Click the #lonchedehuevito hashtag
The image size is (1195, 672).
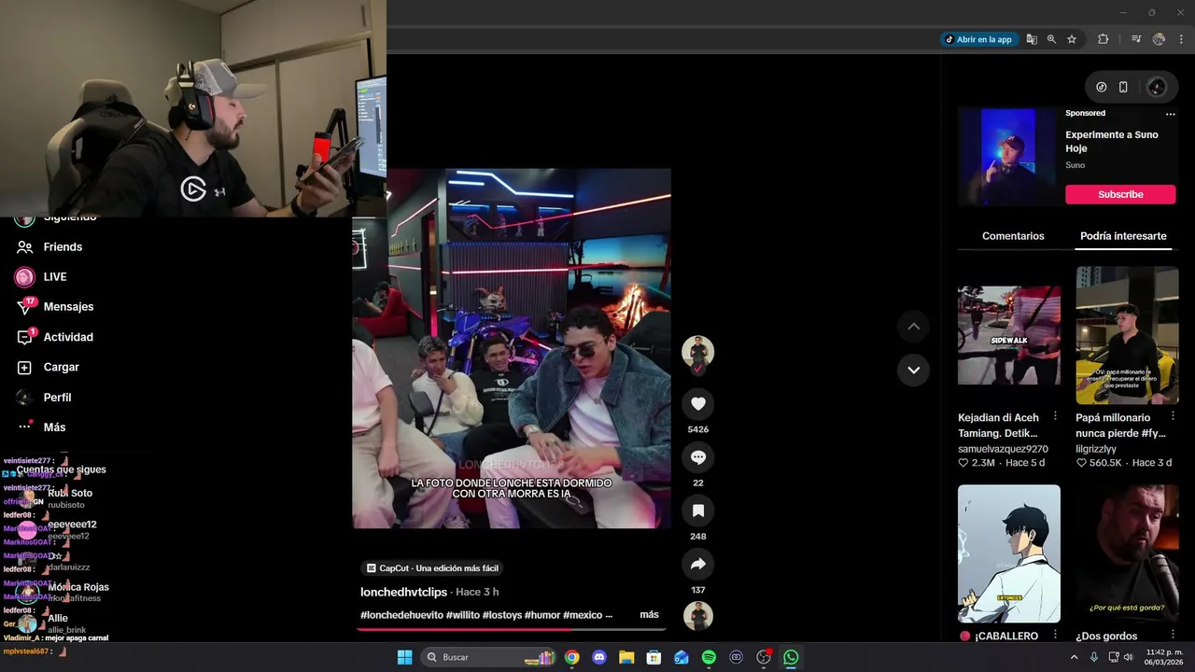pyautogui.click(x=401, y=614)
